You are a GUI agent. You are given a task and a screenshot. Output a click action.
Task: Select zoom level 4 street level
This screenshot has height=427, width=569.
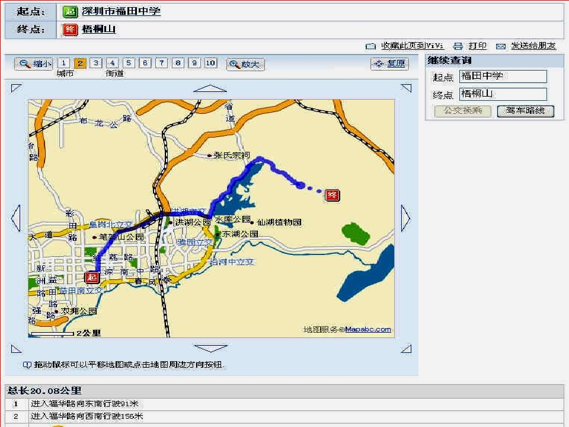(x=112, y=63)
